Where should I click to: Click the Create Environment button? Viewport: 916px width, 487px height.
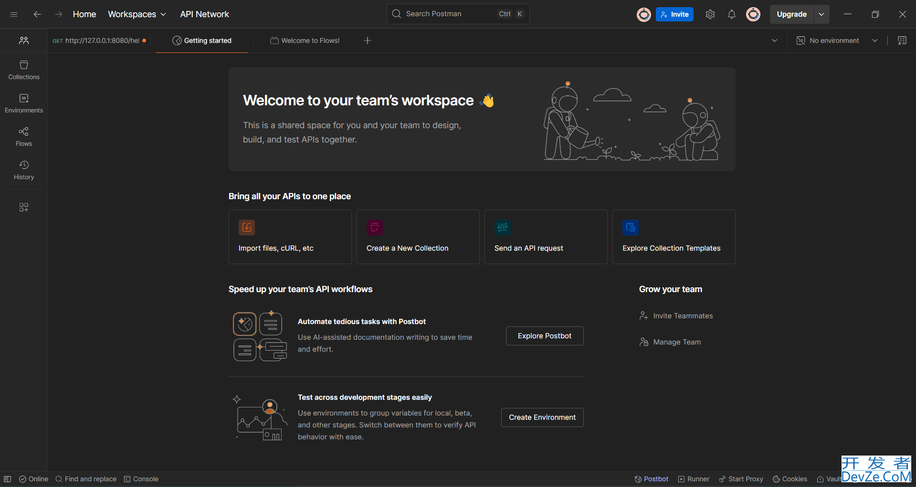pos(542,417)
